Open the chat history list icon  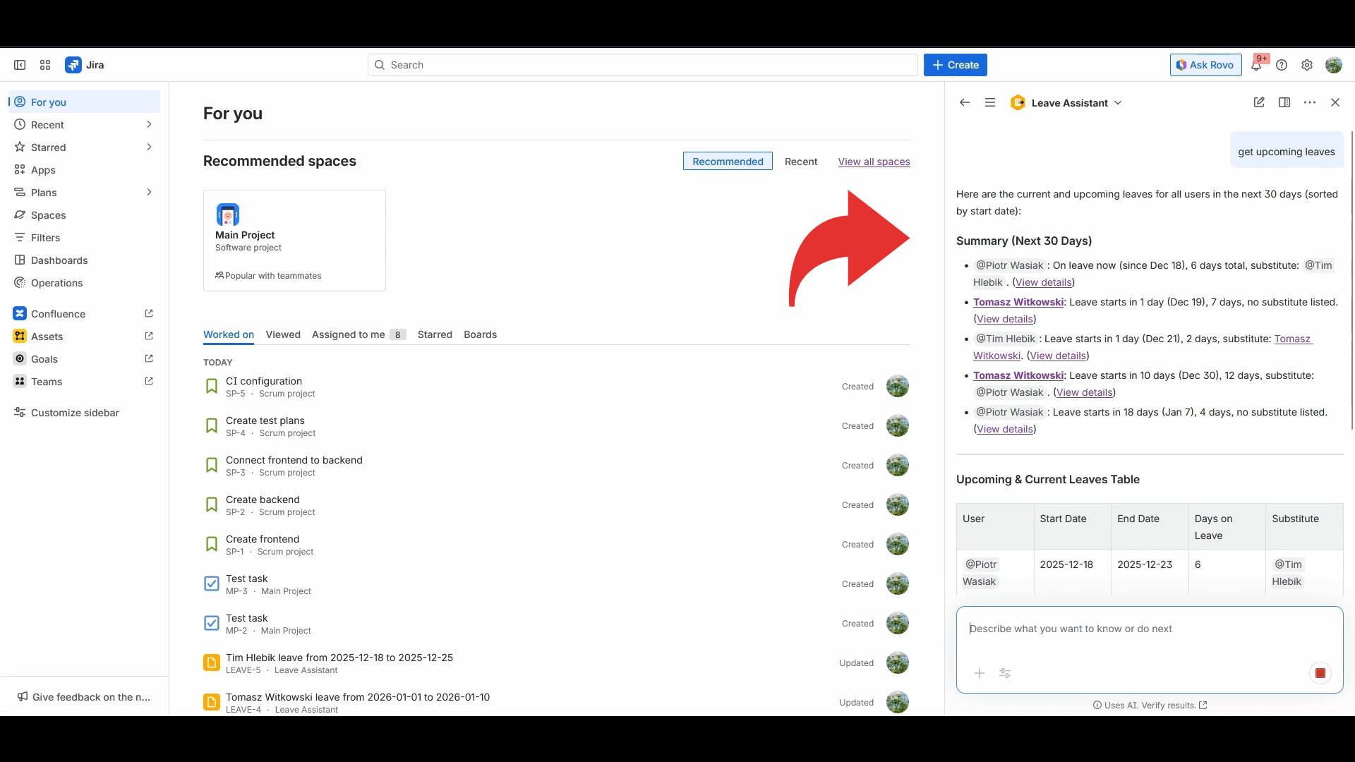pos(990,102)
